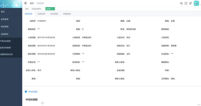This screenshot has width=201, height=106.
Task: Close the active green page tab
Action: coord(53,9)
